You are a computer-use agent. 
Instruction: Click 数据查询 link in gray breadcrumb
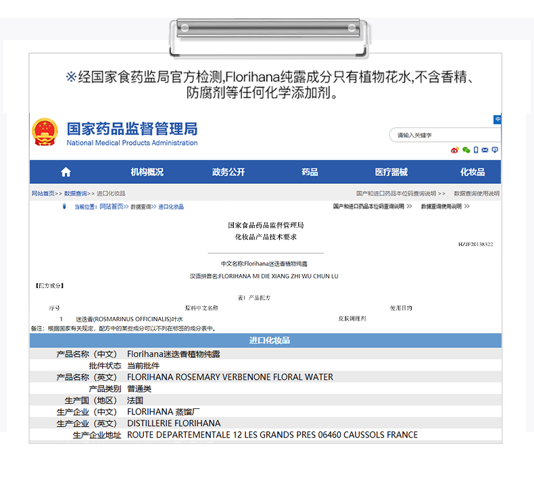(76, 193)
